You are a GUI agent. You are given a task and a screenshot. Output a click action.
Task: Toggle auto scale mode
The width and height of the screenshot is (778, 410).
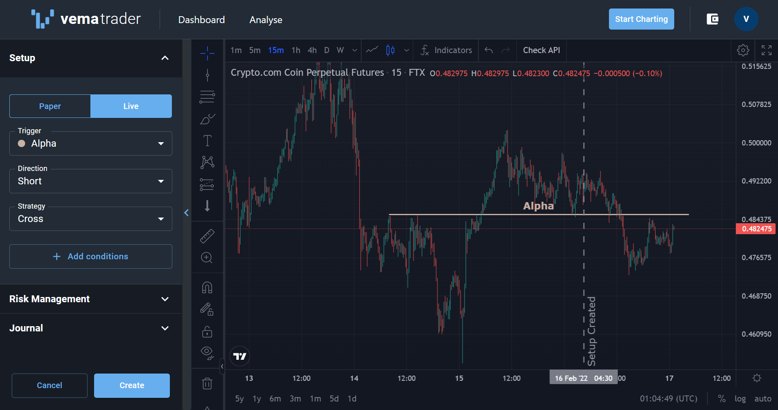[763, 399]
